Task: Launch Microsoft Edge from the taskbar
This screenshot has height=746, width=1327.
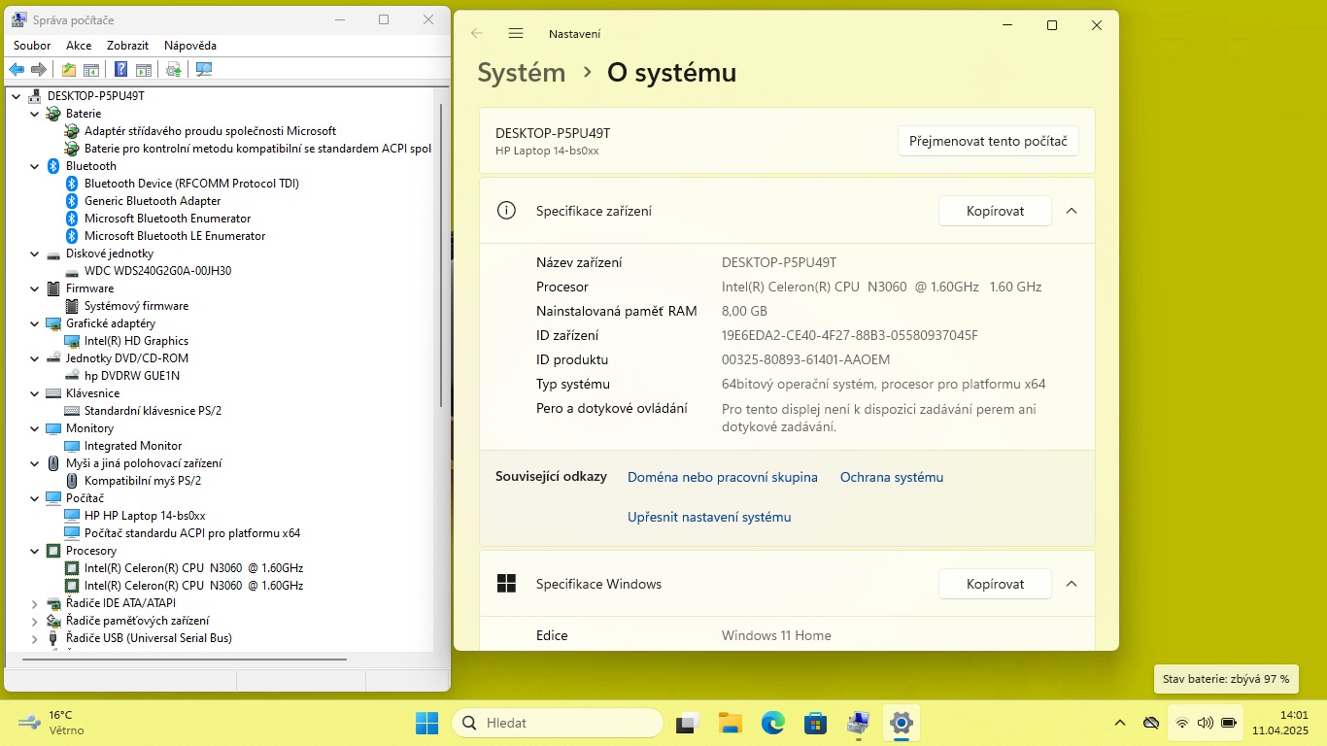Action: tap(773, 723)
